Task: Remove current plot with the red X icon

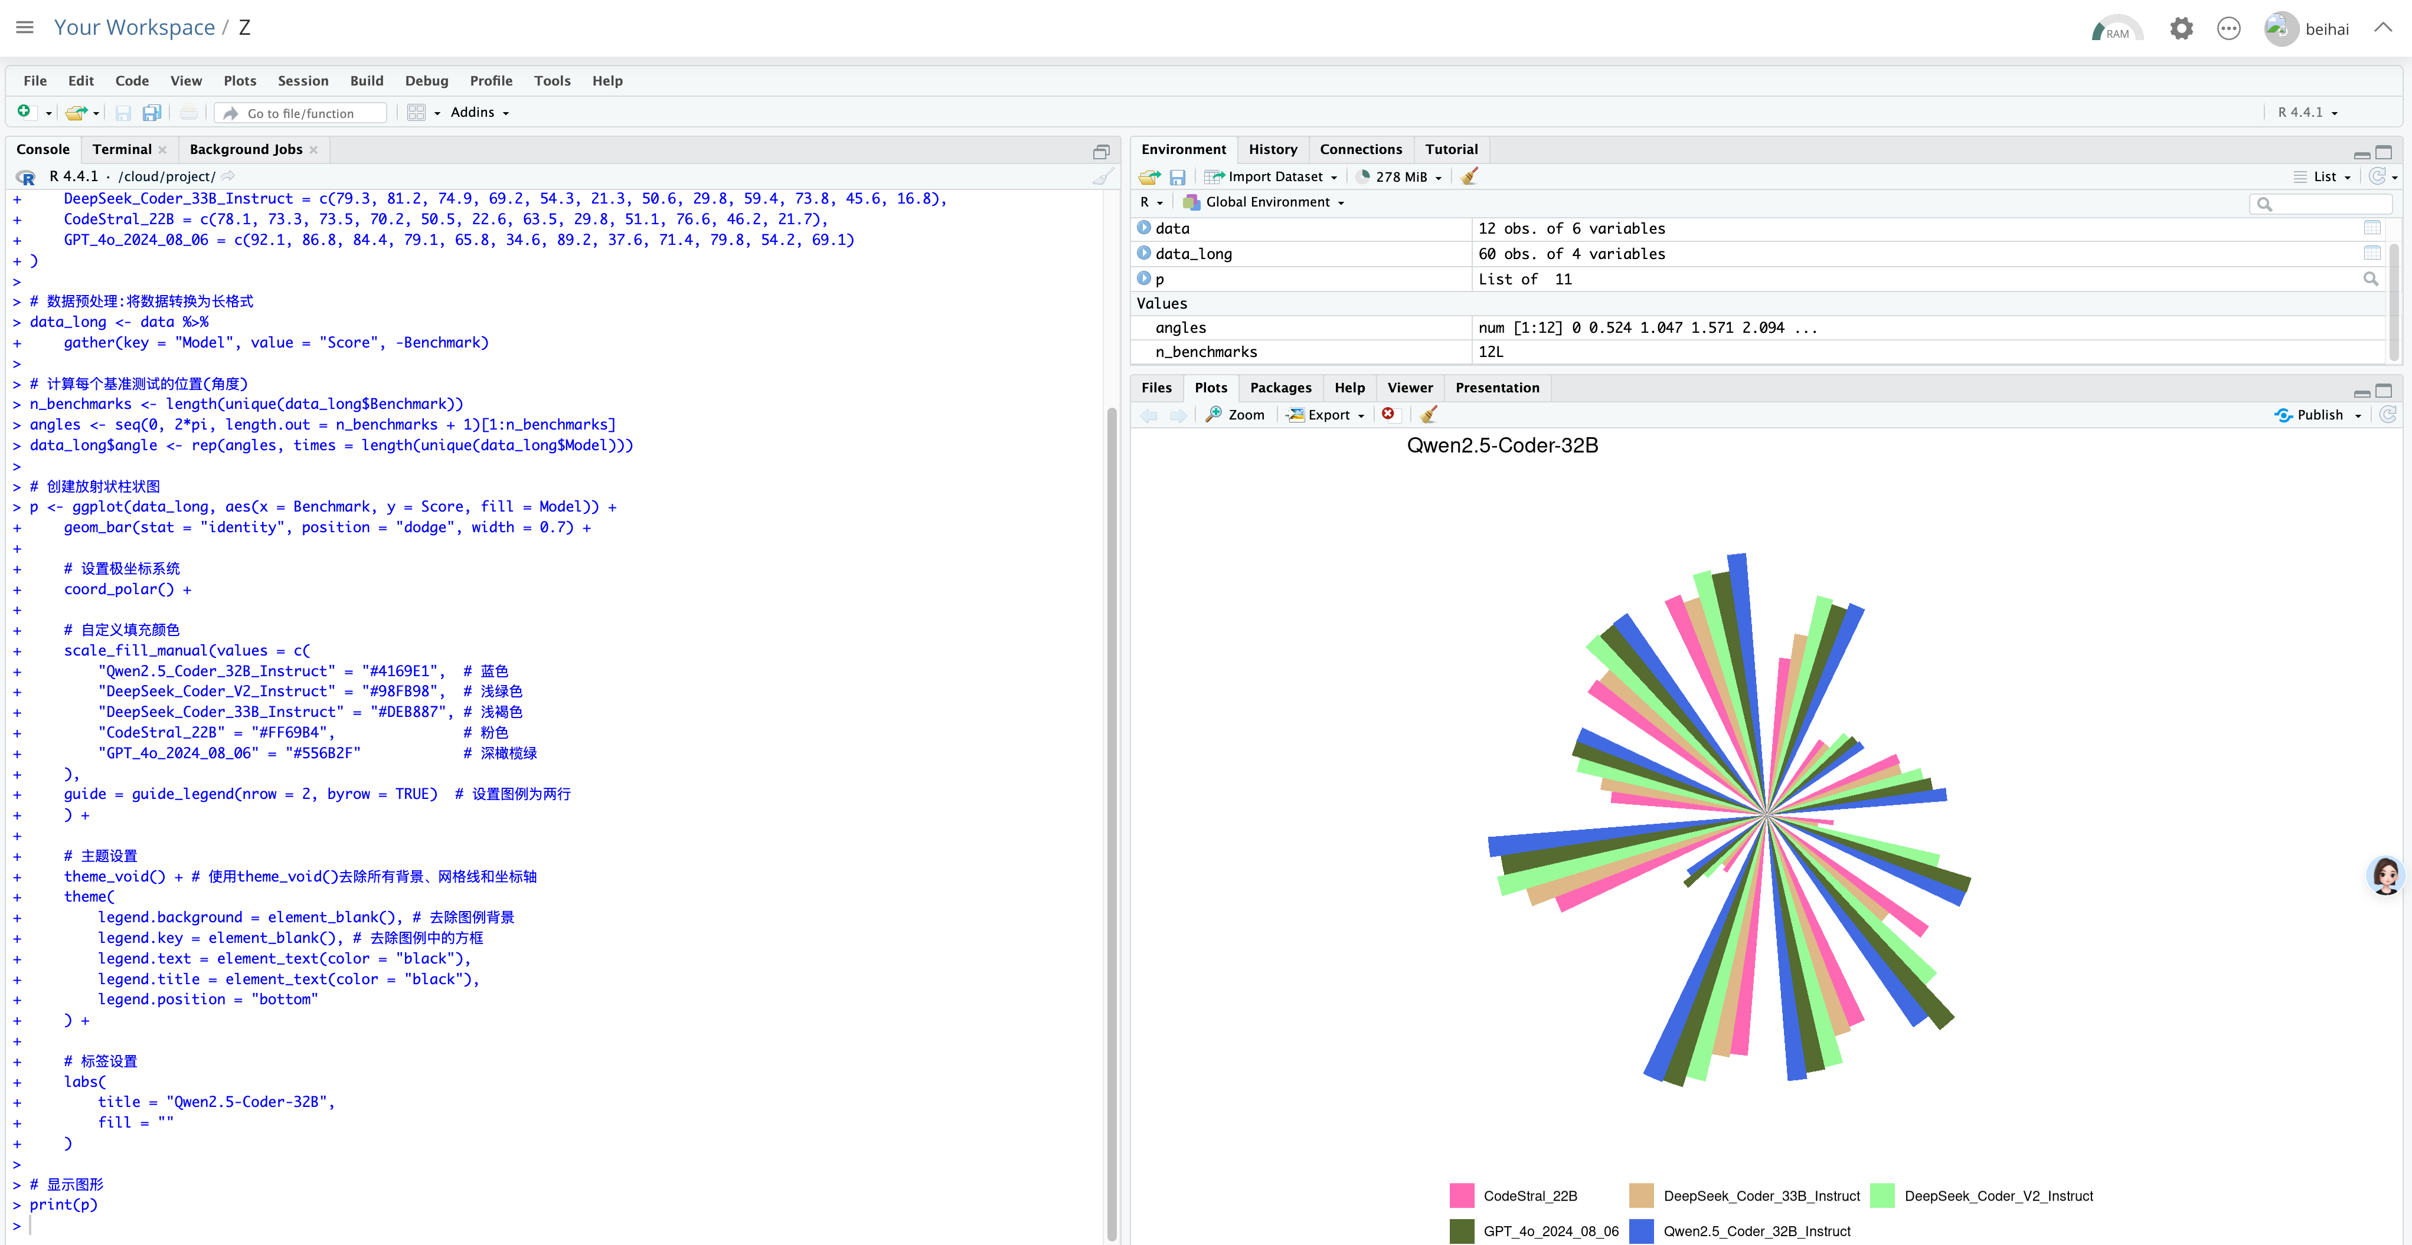Action: point(1388,415)
